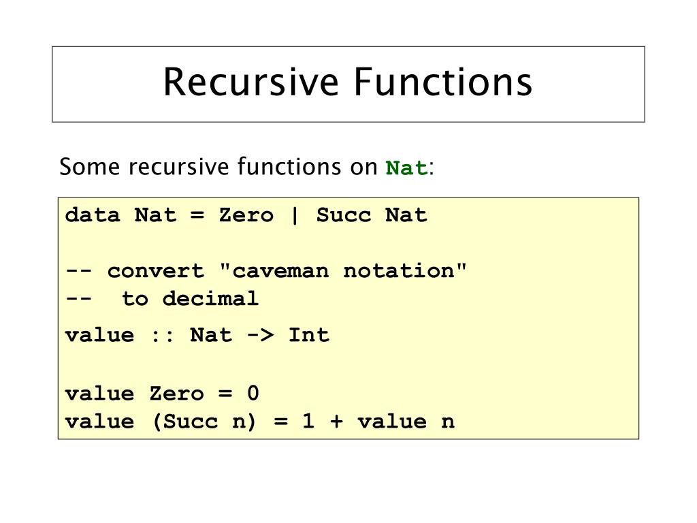Click the arrow in Nat -> Int

(x=261, y=335)
